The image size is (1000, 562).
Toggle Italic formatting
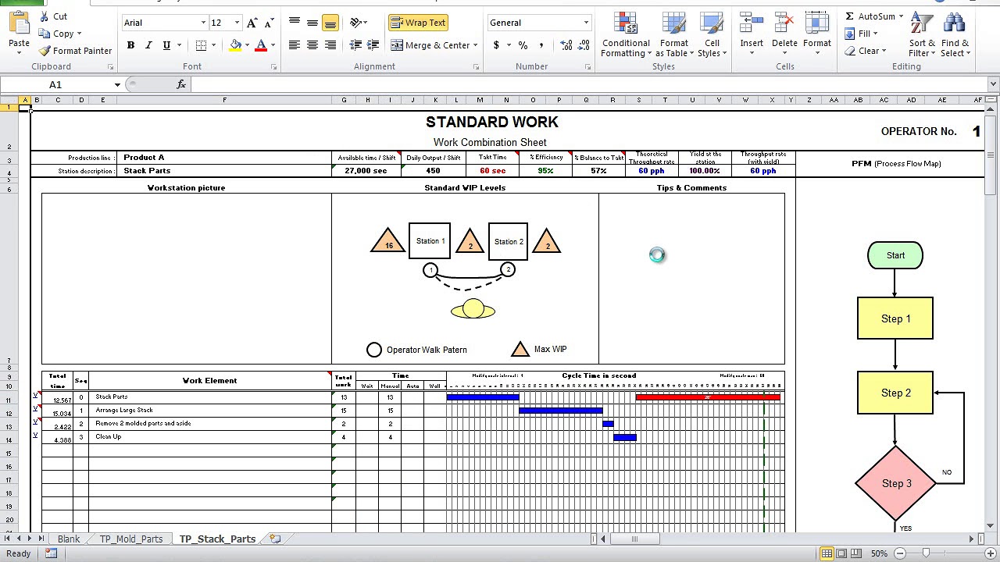pyautogui.click(x=148, y=45)
